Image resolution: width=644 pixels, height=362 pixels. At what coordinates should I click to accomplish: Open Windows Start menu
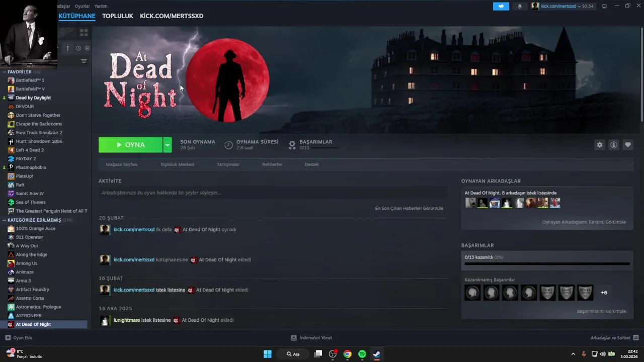268,354
